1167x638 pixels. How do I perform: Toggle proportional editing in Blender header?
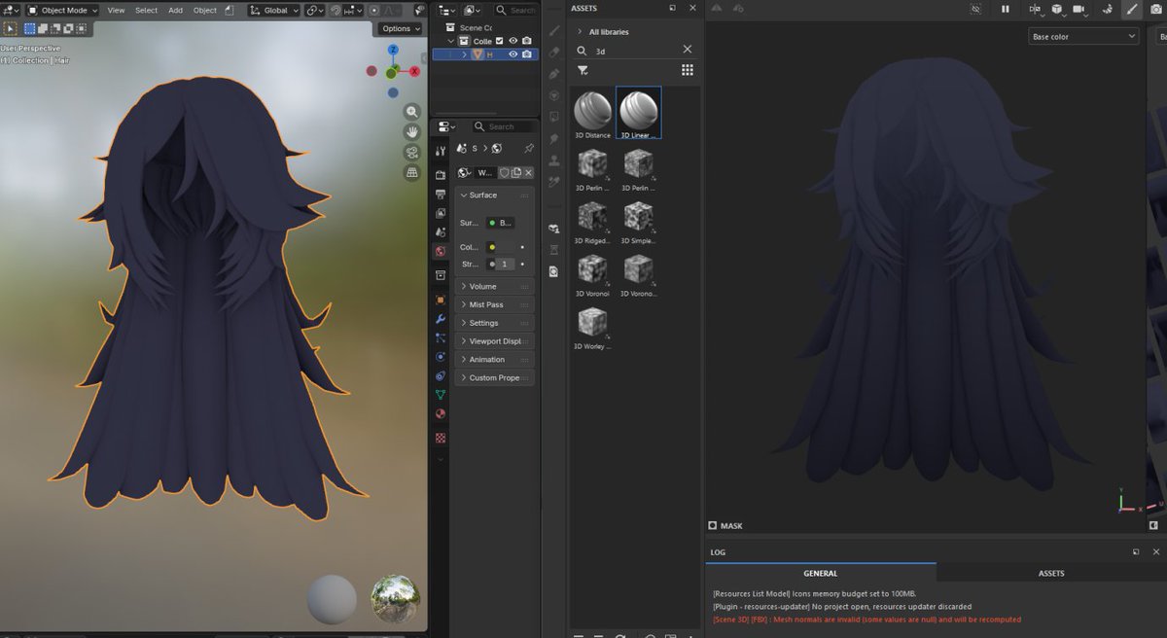tap(374, 10)
